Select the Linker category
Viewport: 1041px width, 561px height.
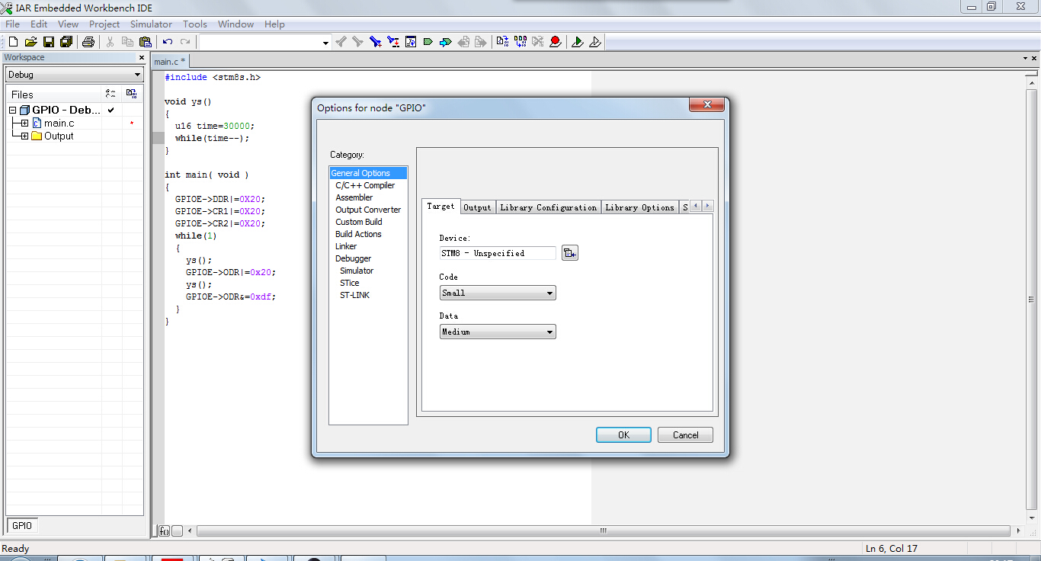346,246
